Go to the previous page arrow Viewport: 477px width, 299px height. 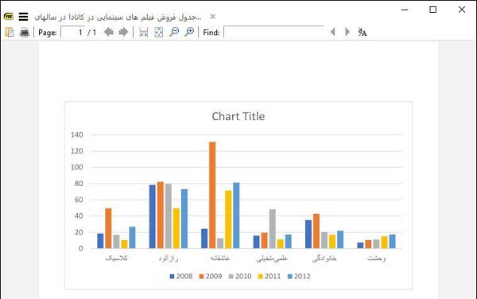pos(109,32)
